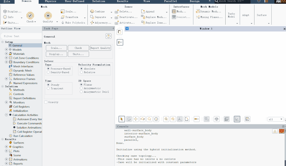
Task: Select the Density-Based solver type
Action: 48,72
